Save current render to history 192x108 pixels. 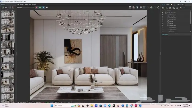click(3, 7)
